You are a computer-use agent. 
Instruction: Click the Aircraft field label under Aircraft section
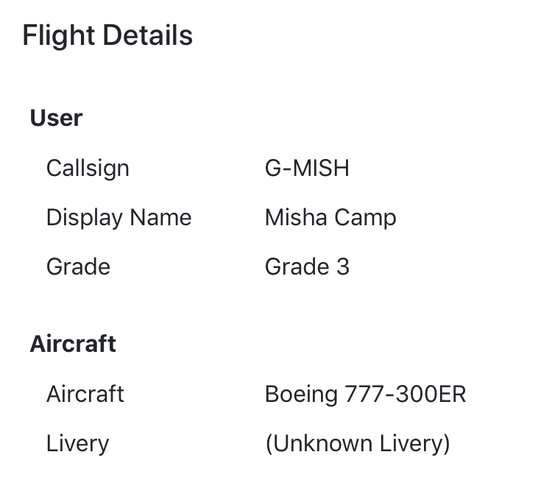pyautogui.click(x=85, y=394)
